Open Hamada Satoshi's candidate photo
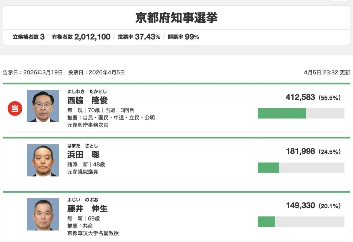 tap(43, 160)
